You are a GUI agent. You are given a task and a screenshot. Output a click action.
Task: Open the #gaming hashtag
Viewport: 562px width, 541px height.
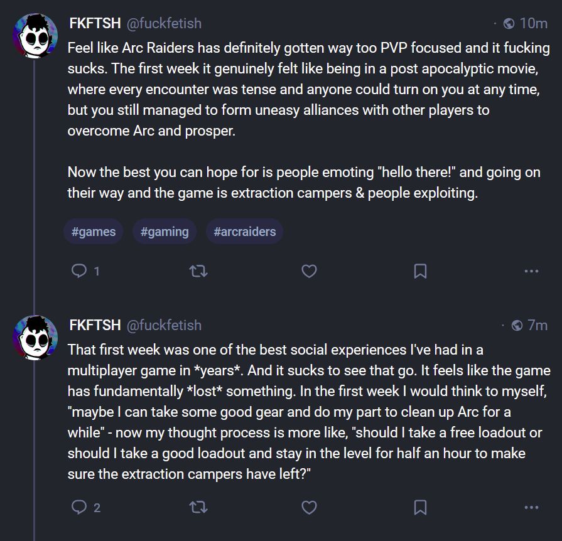165,232
